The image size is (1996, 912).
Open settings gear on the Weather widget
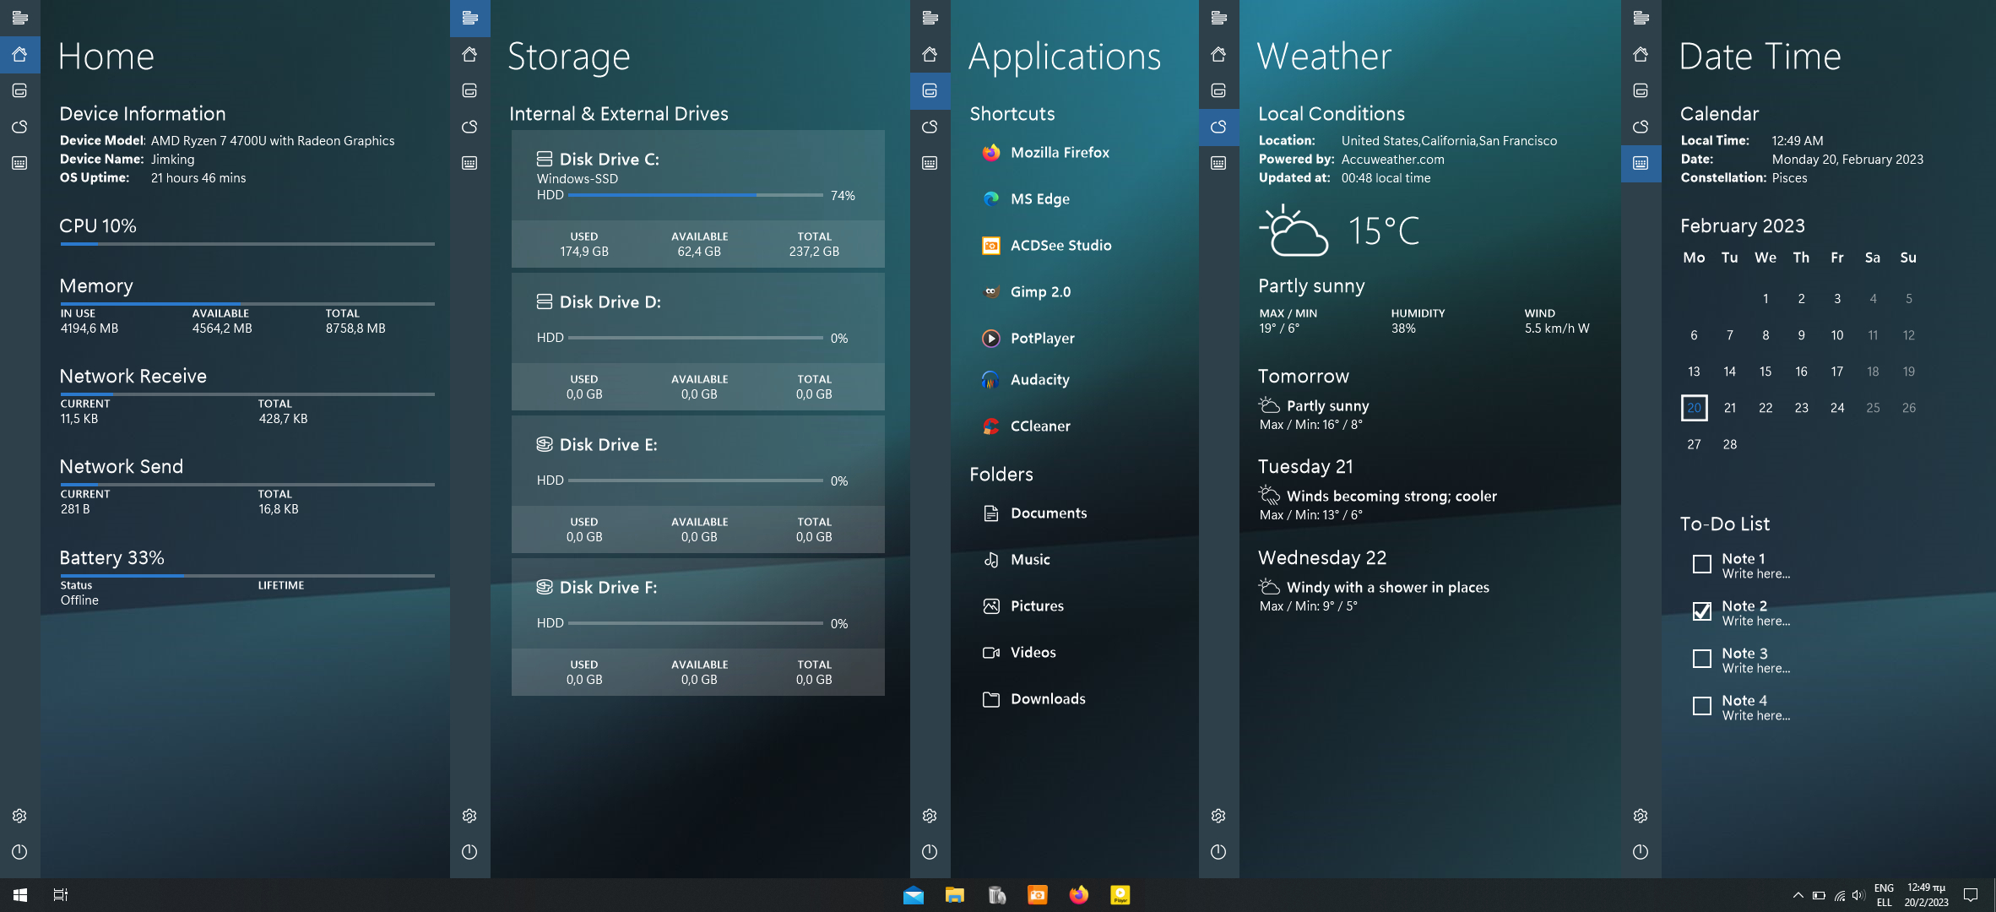point(1218,815)
